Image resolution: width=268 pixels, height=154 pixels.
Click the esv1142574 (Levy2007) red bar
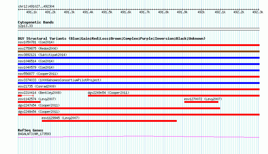(x=29, y=102)
